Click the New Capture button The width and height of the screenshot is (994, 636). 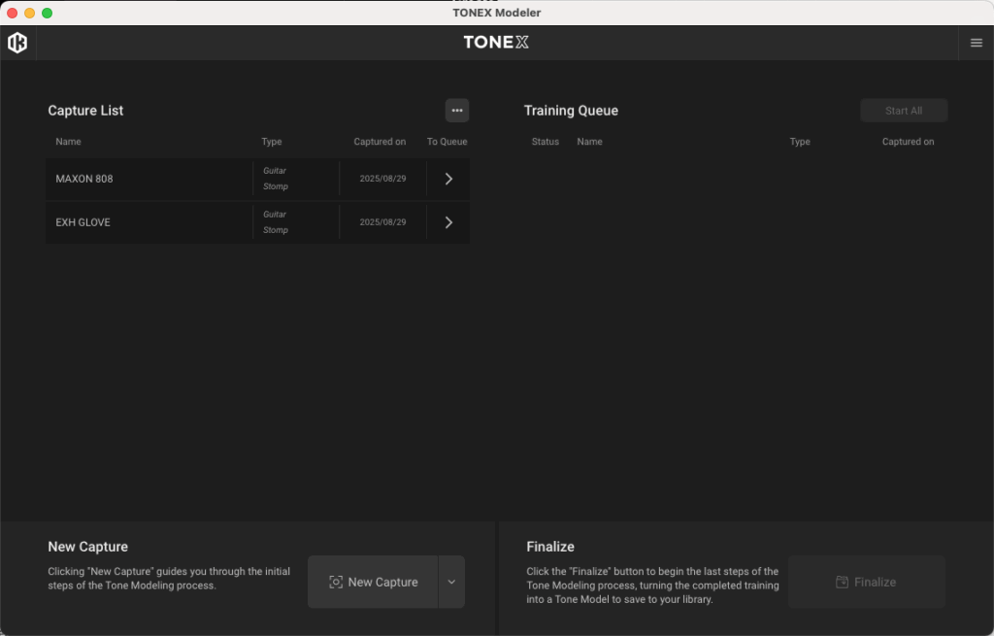(373, 582)
